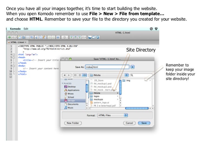Collapse the save dialog with arrow button
197x148 pixels.
point(132,67)
